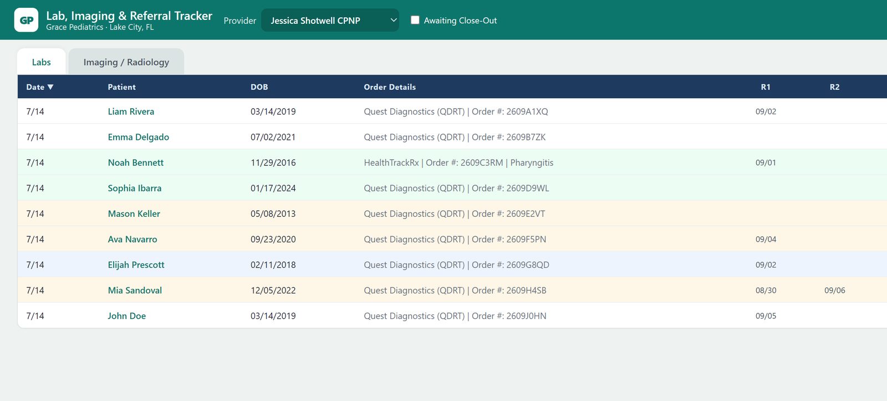Click Mia Sandoval's R2 date 09/06

pos(834,290)
